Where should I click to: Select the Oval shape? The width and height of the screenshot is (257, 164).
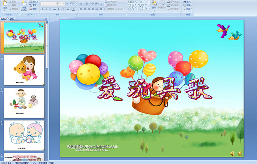146,2
